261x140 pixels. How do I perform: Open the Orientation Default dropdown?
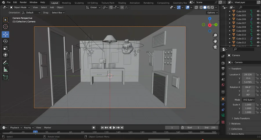[x=31, y=13]
